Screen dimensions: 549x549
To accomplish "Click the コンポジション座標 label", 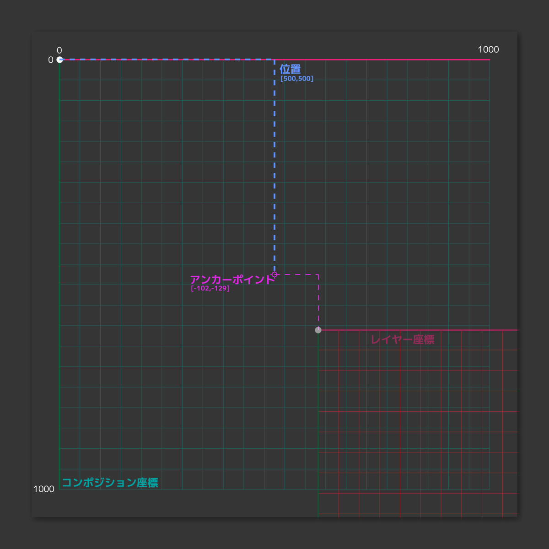I will [x=110, y=483].
